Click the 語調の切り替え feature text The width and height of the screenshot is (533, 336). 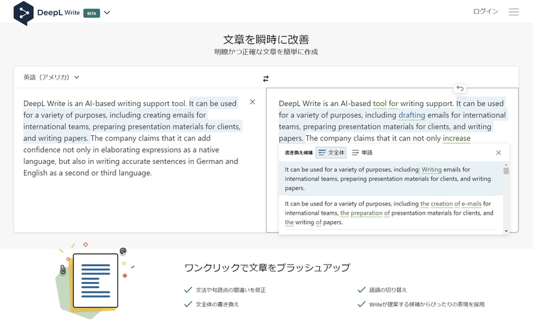[388, 290]
